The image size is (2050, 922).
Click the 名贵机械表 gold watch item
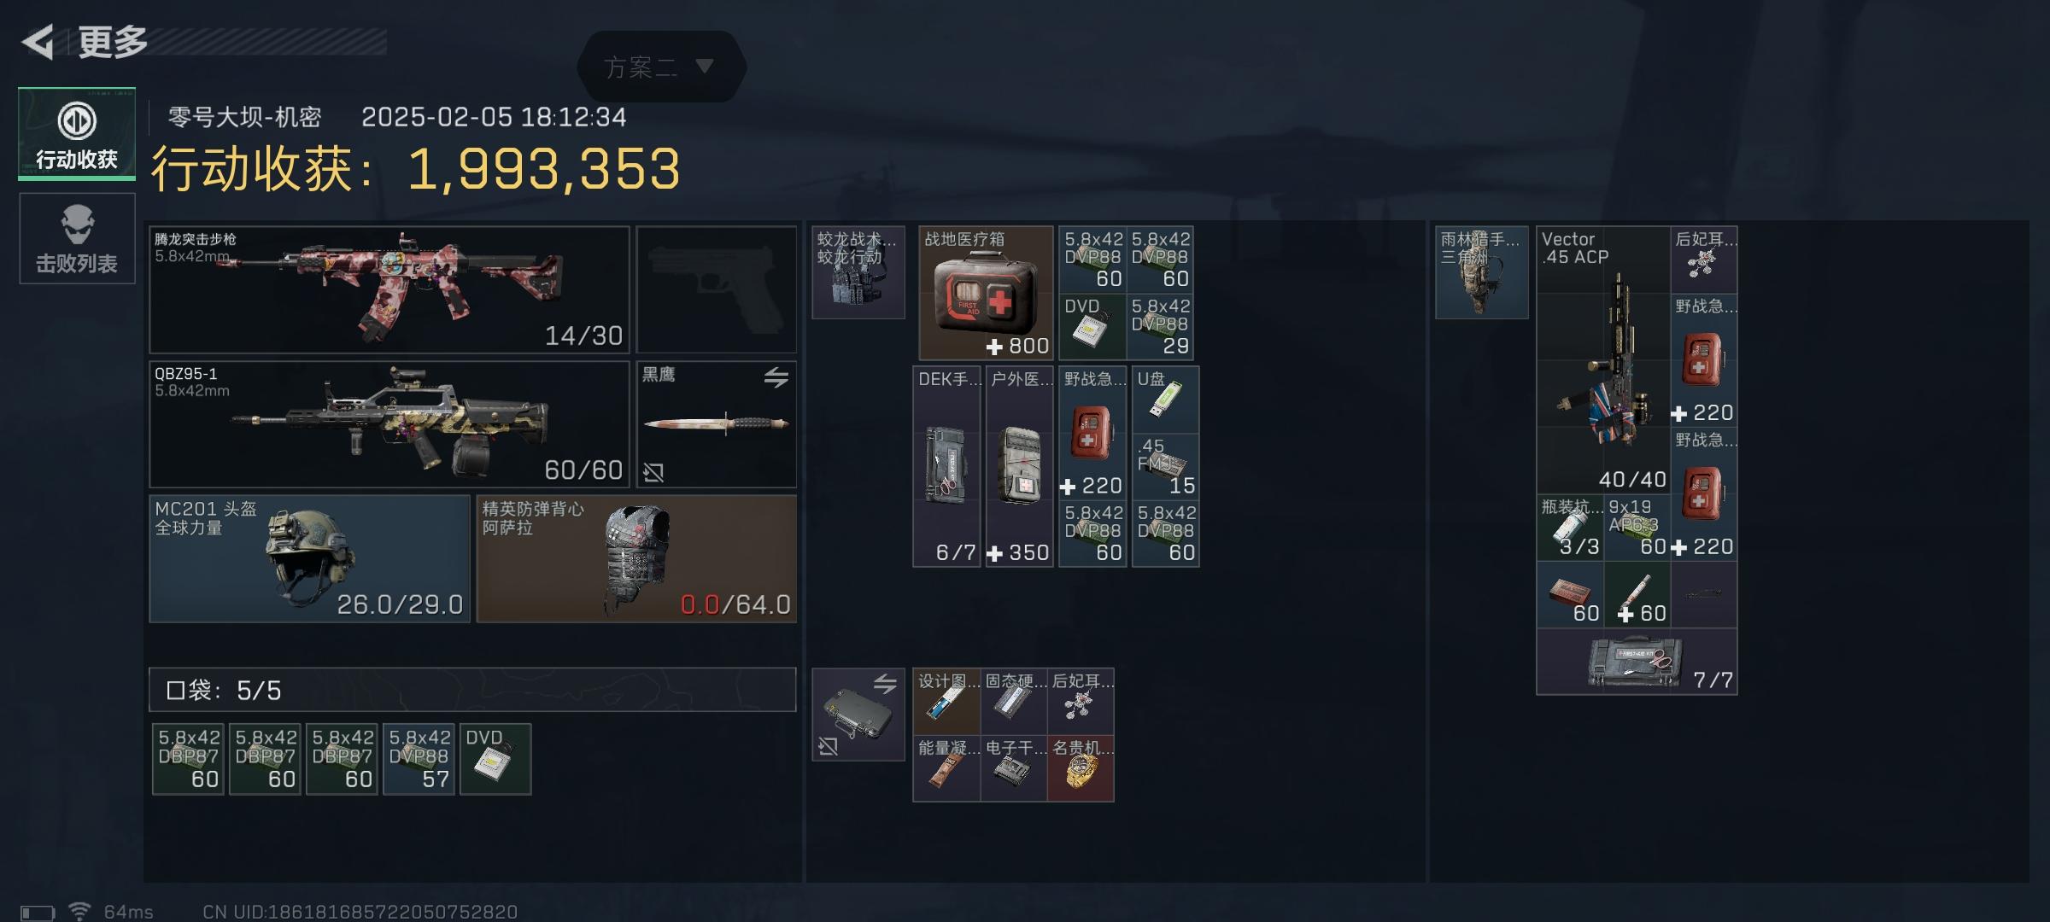coord(1081,768)
